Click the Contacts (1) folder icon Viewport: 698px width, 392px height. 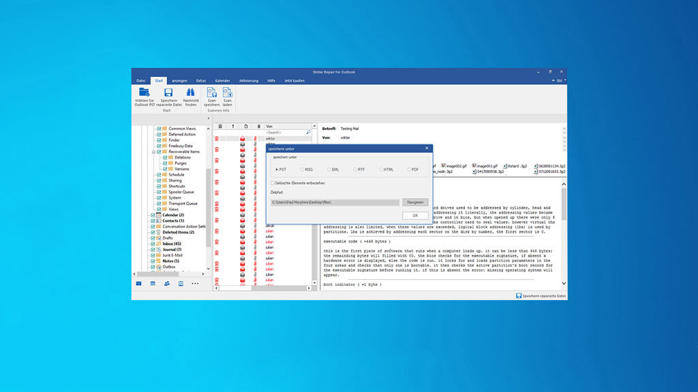point(158,221)
